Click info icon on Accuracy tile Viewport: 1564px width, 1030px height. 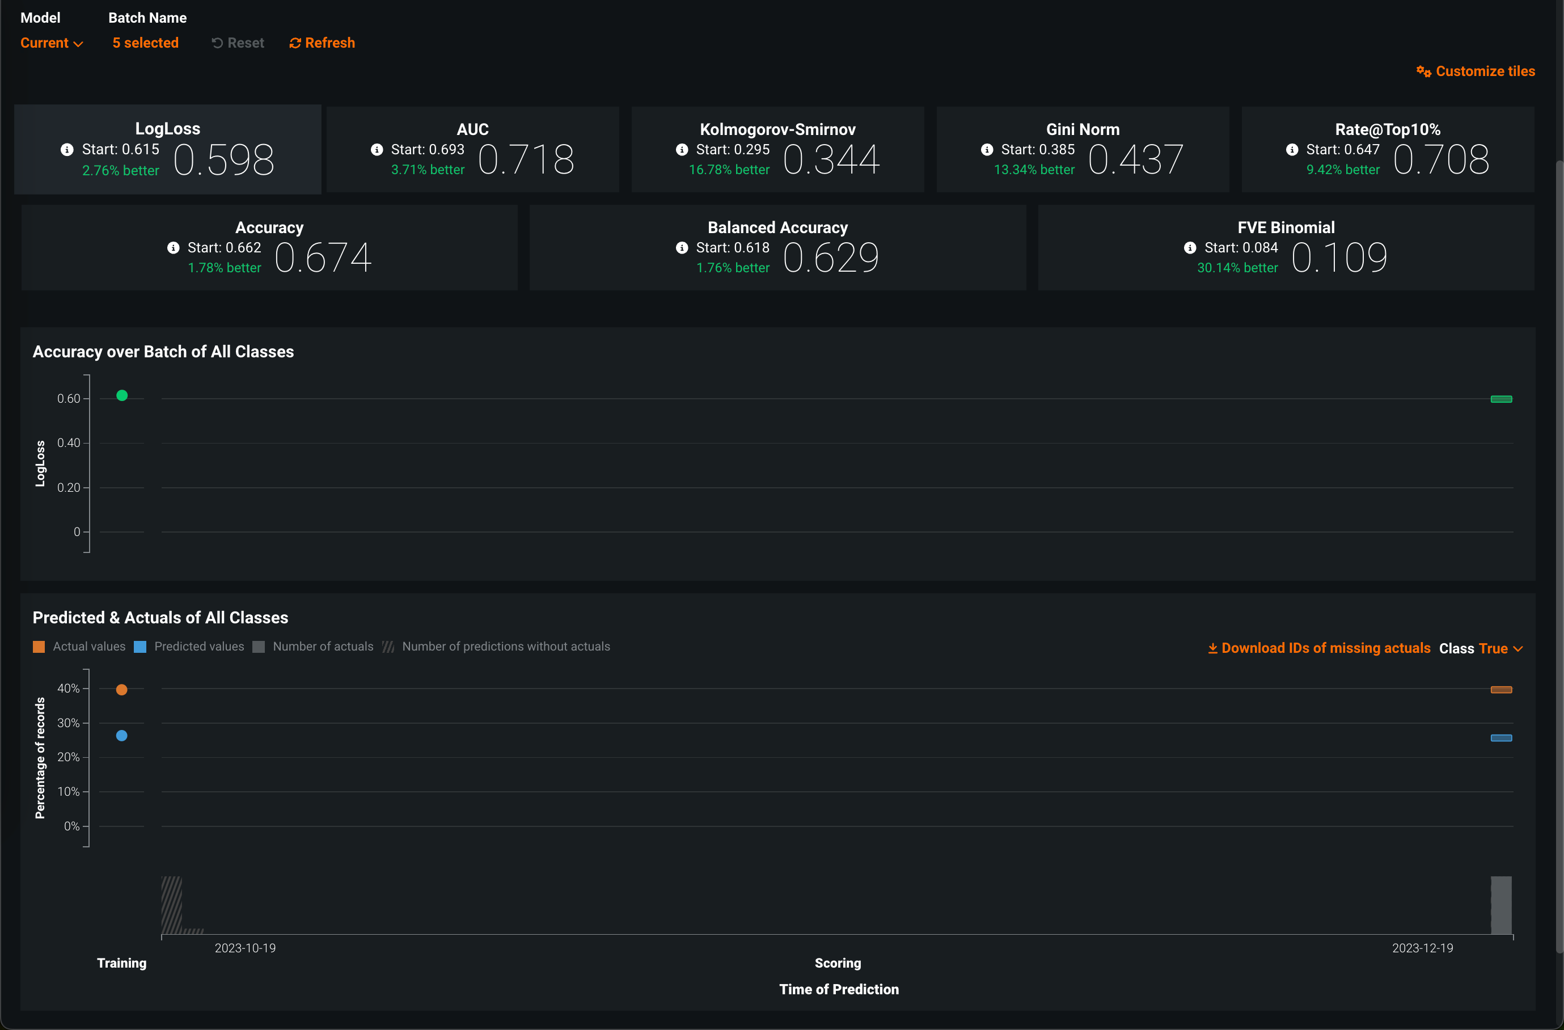click(173, 248)
